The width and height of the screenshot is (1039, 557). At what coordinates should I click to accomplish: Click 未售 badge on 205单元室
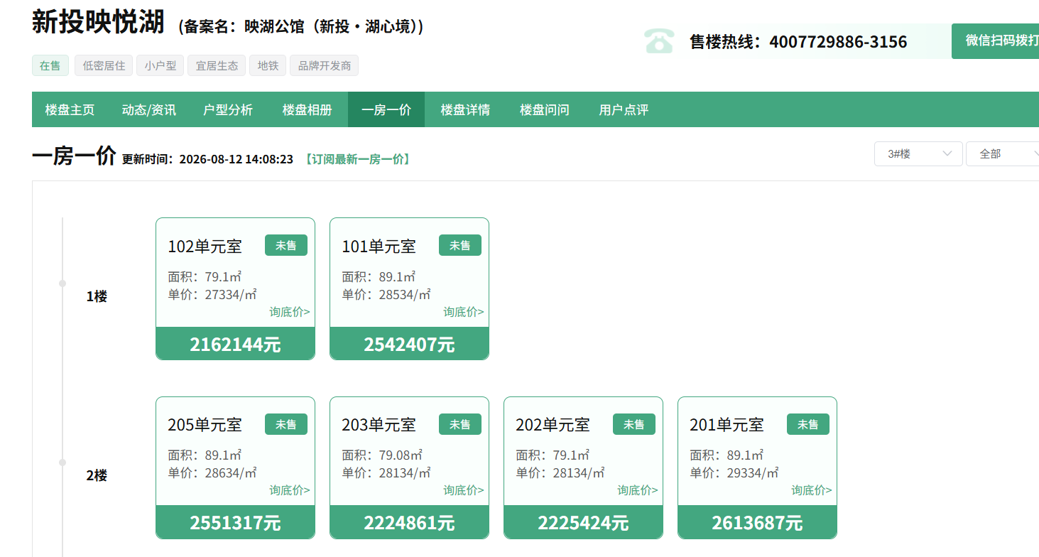point(286,424)
